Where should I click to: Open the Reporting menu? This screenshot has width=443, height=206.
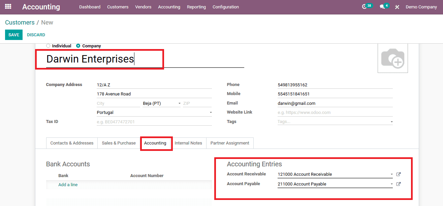(x=196, y=7)
